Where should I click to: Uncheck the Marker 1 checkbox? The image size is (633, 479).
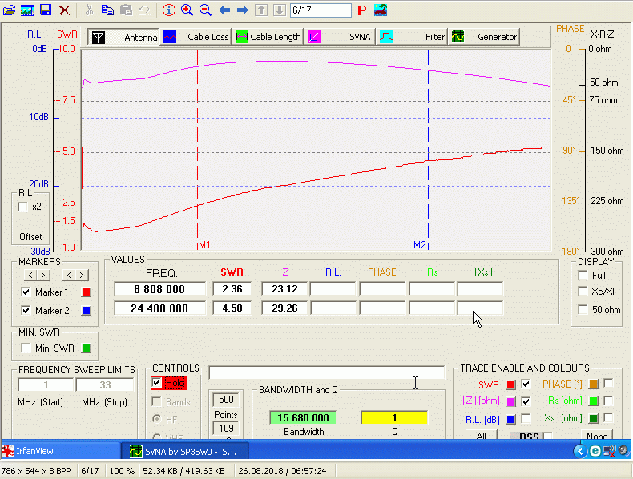click(26, 292)
